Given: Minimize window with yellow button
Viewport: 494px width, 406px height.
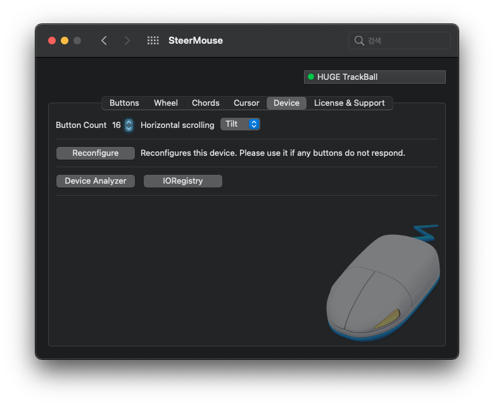Looking at the screenshot, I should pos(65,41).
